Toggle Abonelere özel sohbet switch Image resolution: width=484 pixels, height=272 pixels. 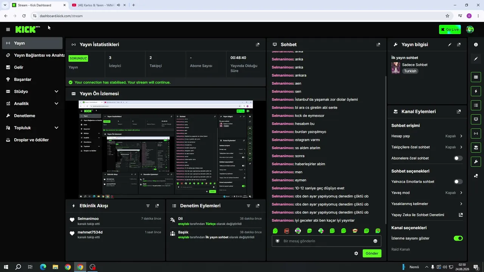pos(458,158)
